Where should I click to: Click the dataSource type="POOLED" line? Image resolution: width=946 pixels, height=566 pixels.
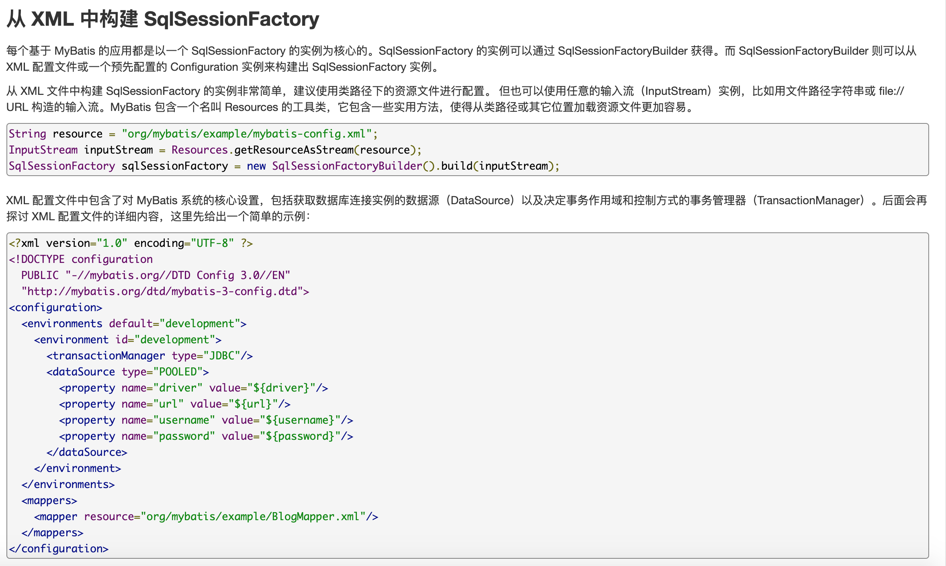127,372
